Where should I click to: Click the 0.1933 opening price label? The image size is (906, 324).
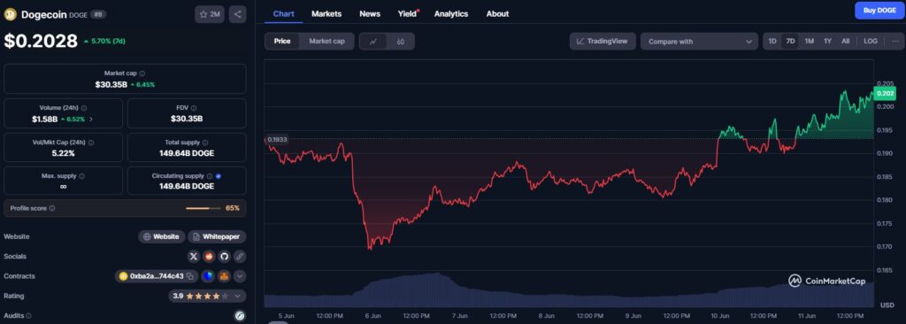(x=277, y=140)
